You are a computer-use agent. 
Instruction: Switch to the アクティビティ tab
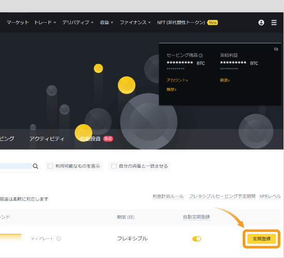click(x=46, y=139)
